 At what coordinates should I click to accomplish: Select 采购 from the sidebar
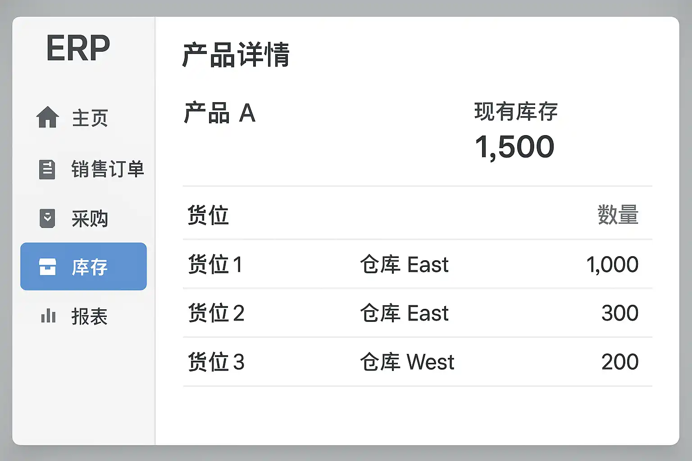(90, 219)
